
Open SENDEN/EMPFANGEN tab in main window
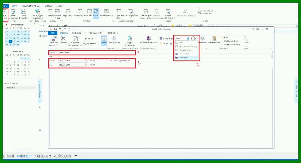coord(31,6)
